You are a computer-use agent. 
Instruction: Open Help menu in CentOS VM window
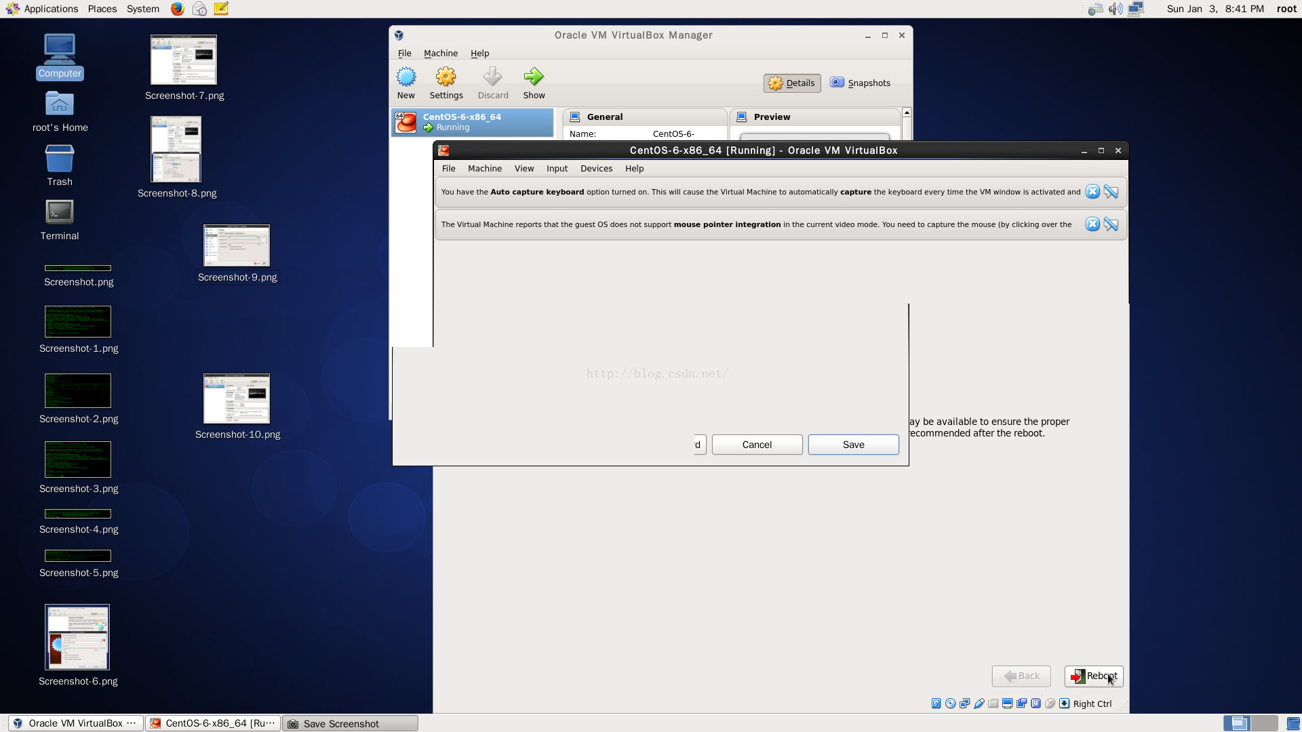coord(635,169)
